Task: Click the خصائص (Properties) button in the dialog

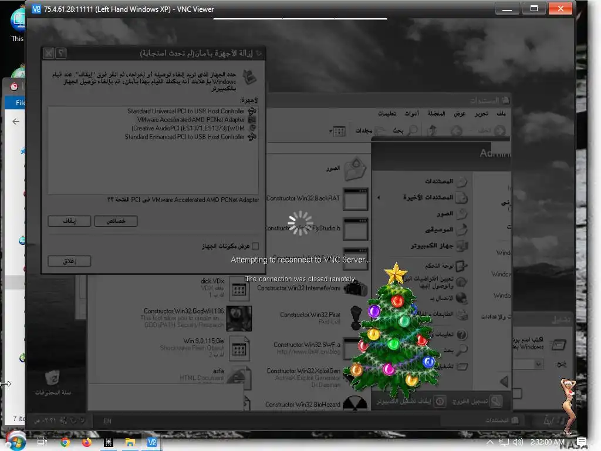Action: [x=116, y=221]
